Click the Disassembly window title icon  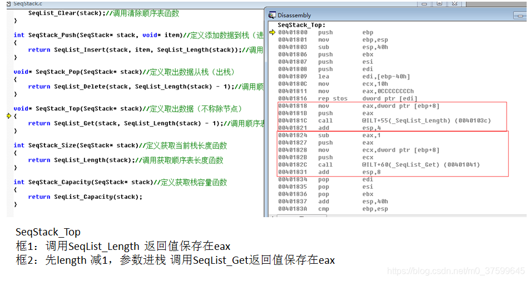click(272, 15)
